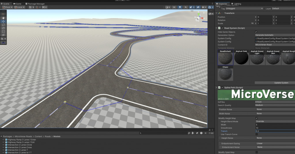
Task: Toggle scene effects icon
Action: point(191,7)
